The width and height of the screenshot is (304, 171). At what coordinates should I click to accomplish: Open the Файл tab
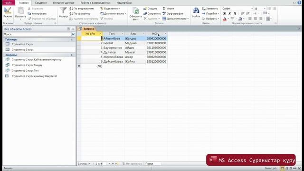pos(9,3)
